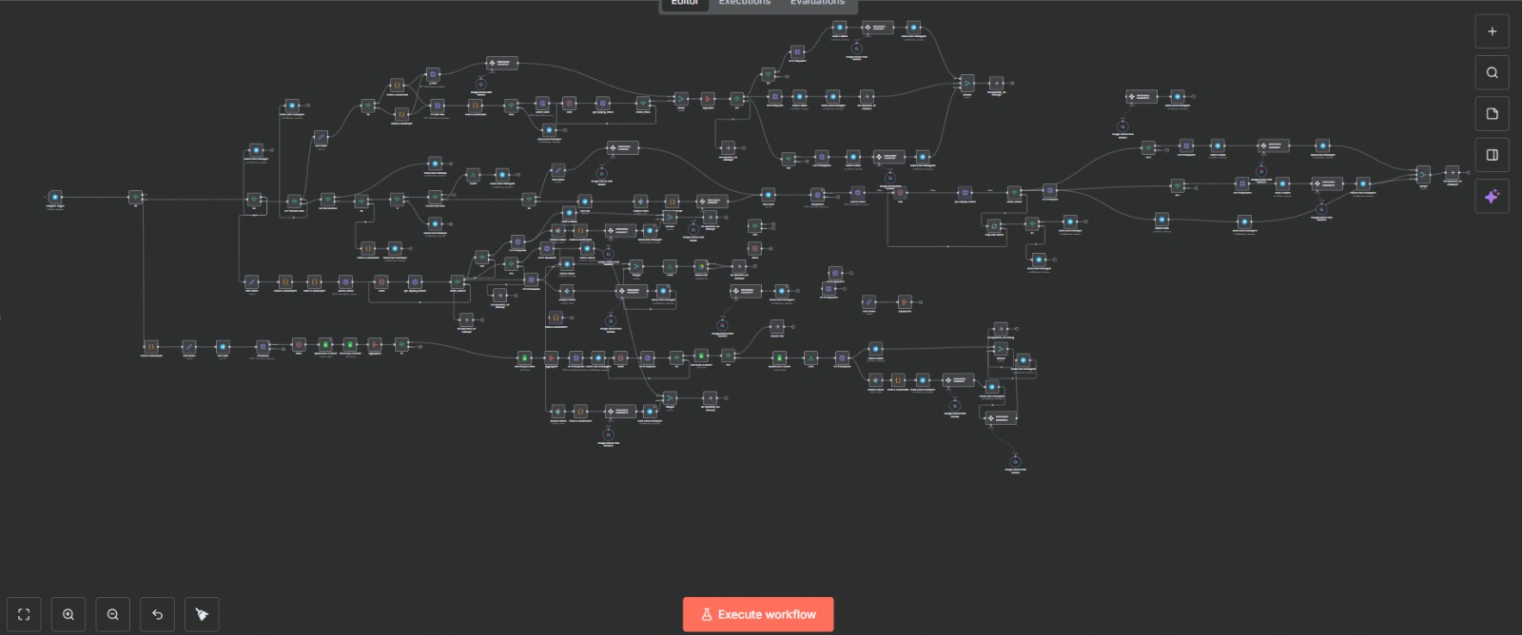Zoom out of the workflow canvas
The width and height of the screenshot is (1522, 635).
click(113, 614)
